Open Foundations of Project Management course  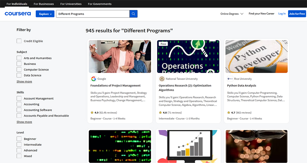(115, 86)
